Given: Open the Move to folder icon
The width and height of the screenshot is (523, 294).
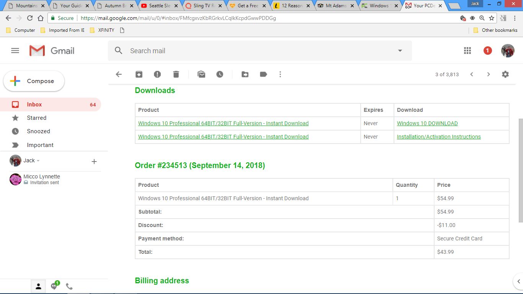Looking at the screenshot, I should (245, 74).
